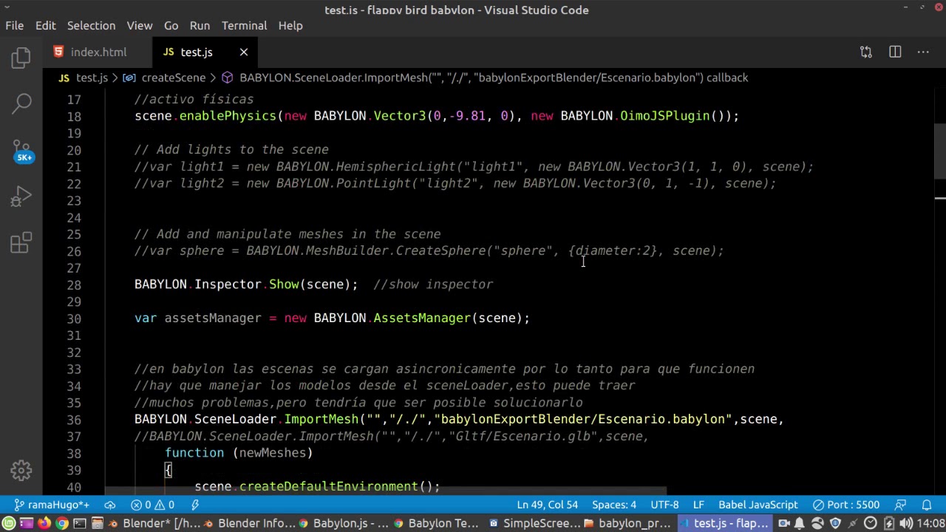Click the BABYLON.SceneLoader.ImportMesh callback breadcrumb

point(485,78)
